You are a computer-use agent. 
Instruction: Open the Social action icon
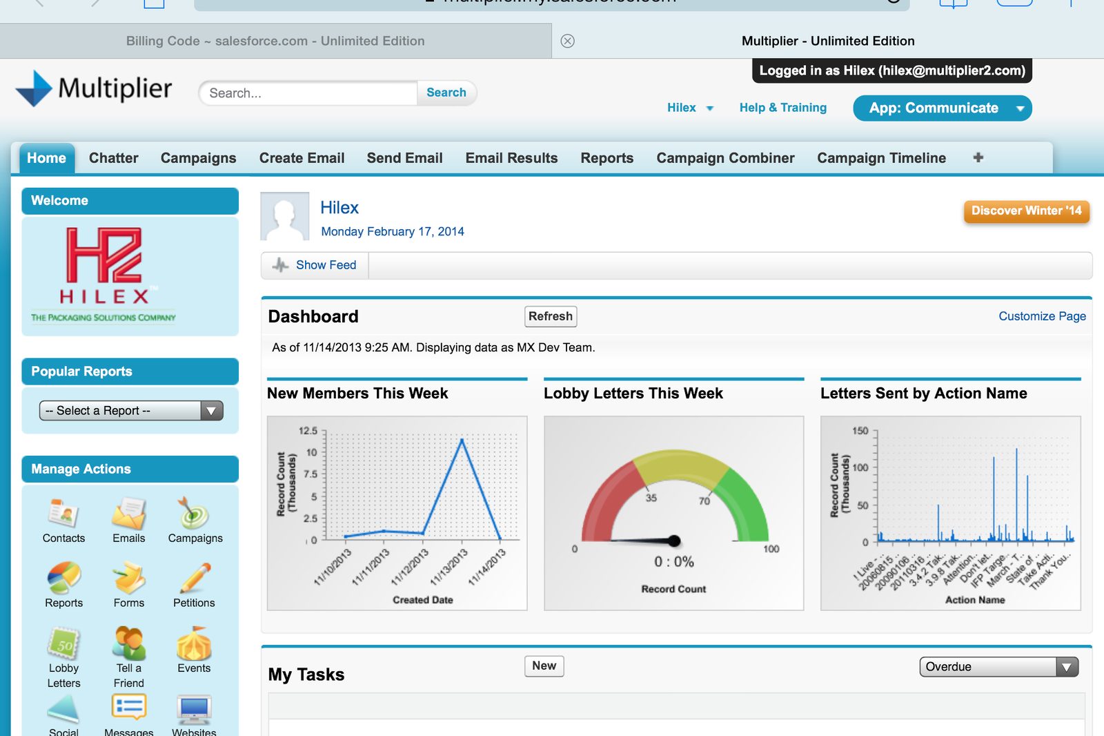[63, 708]
